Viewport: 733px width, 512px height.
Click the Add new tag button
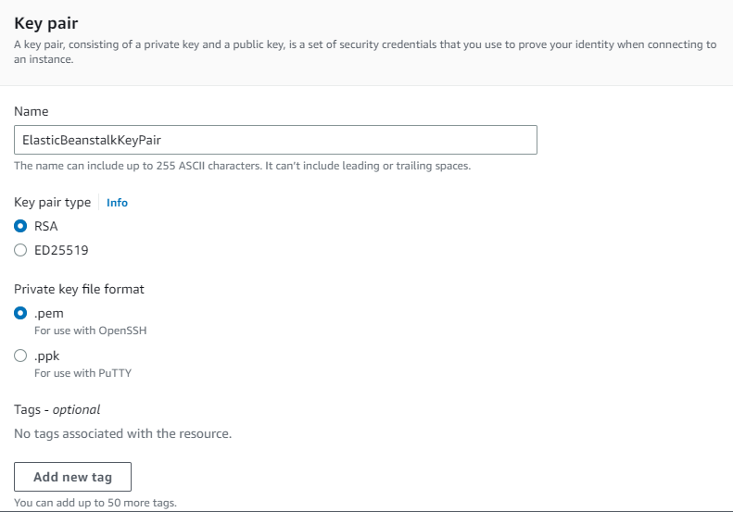point(72,477)
